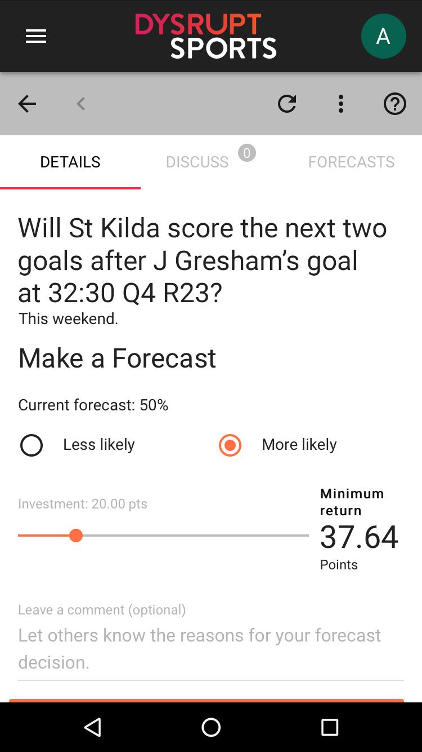
Task: Go back using the left arrow
Action: coord(27,104)
